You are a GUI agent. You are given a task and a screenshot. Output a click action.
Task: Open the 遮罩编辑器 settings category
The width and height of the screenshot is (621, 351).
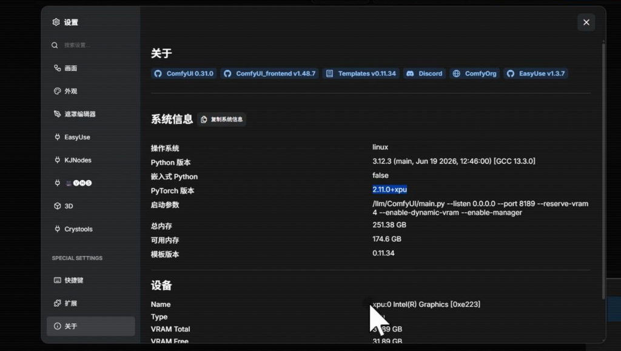coord(91,114)
